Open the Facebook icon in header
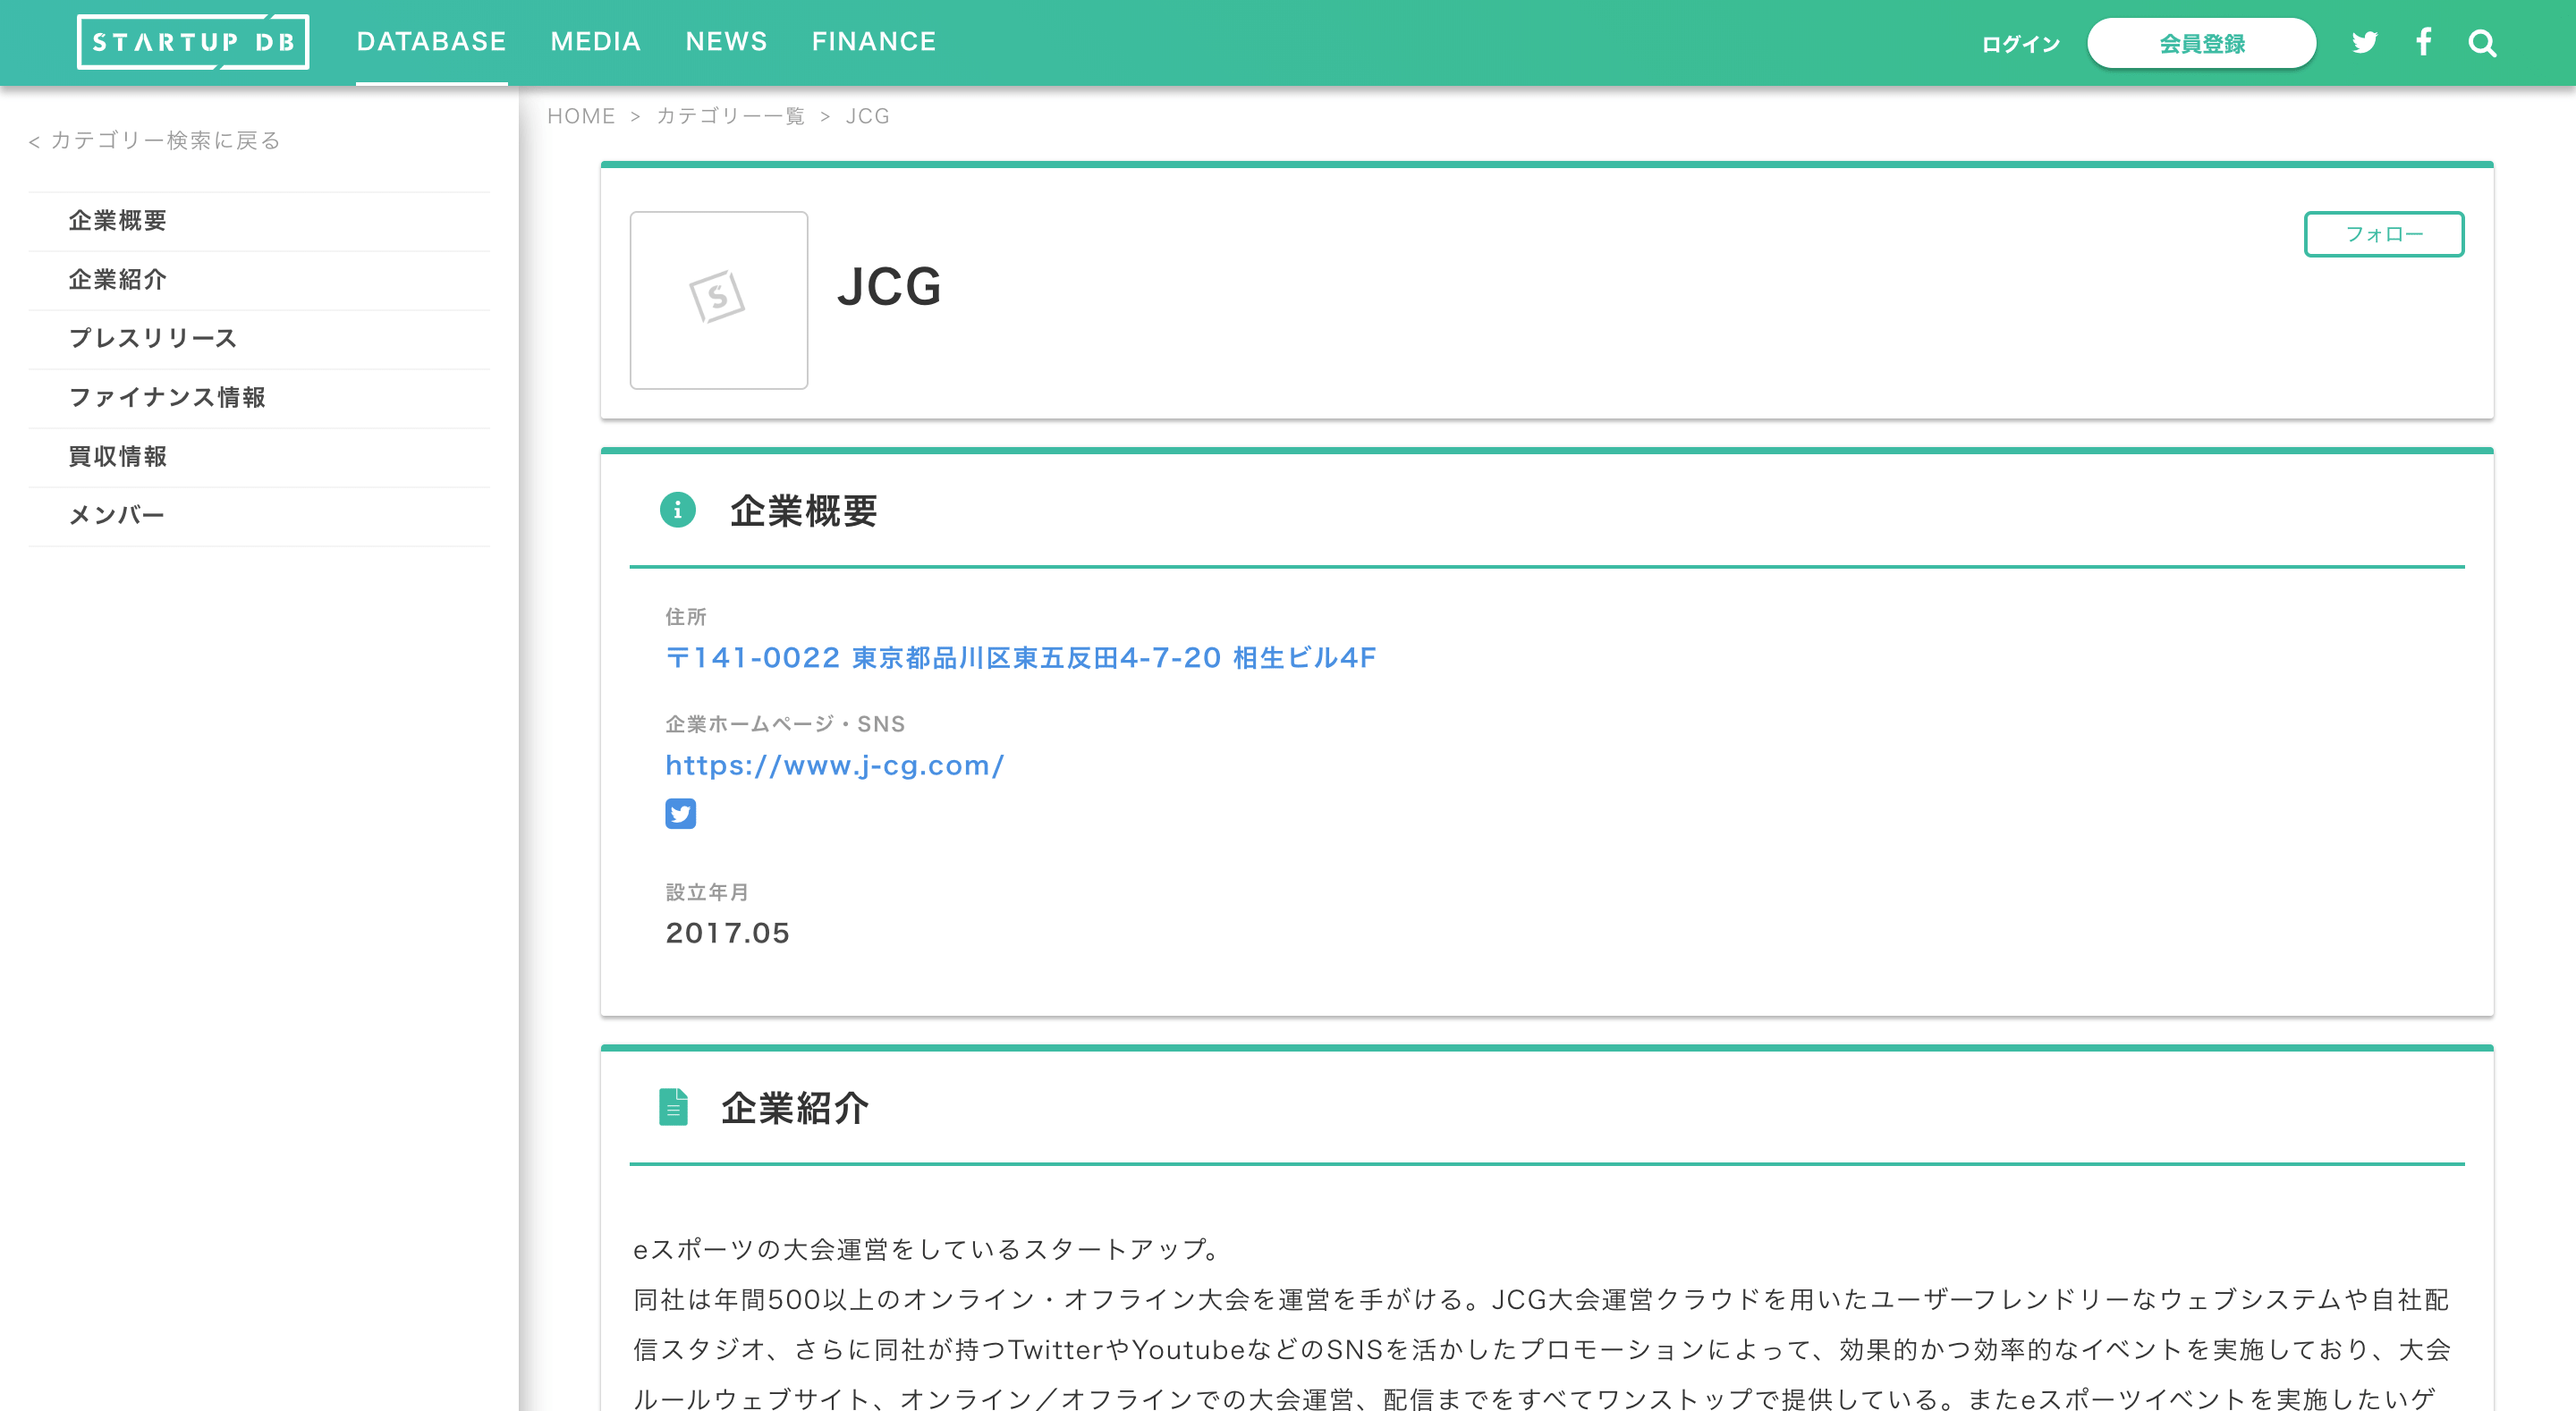This screenshot has height=1411, width=2576. pyautogui.click(x=2423, y=42)
